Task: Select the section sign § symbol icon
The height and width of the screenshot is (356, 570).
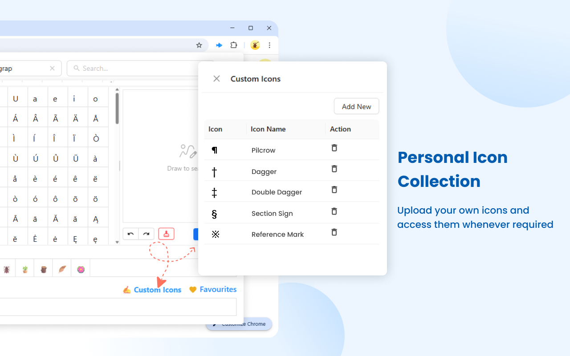Action: pos(214,214)
